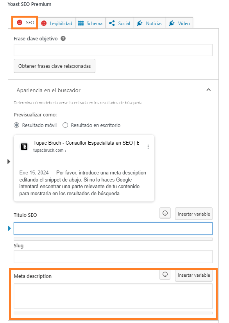Open the three-dot menu in the mobile preview
This screenshot has height=323, width=229.
pos(148,146)
